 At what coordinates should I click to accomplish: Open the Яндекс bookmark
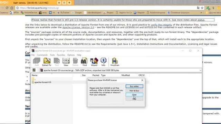108,12
